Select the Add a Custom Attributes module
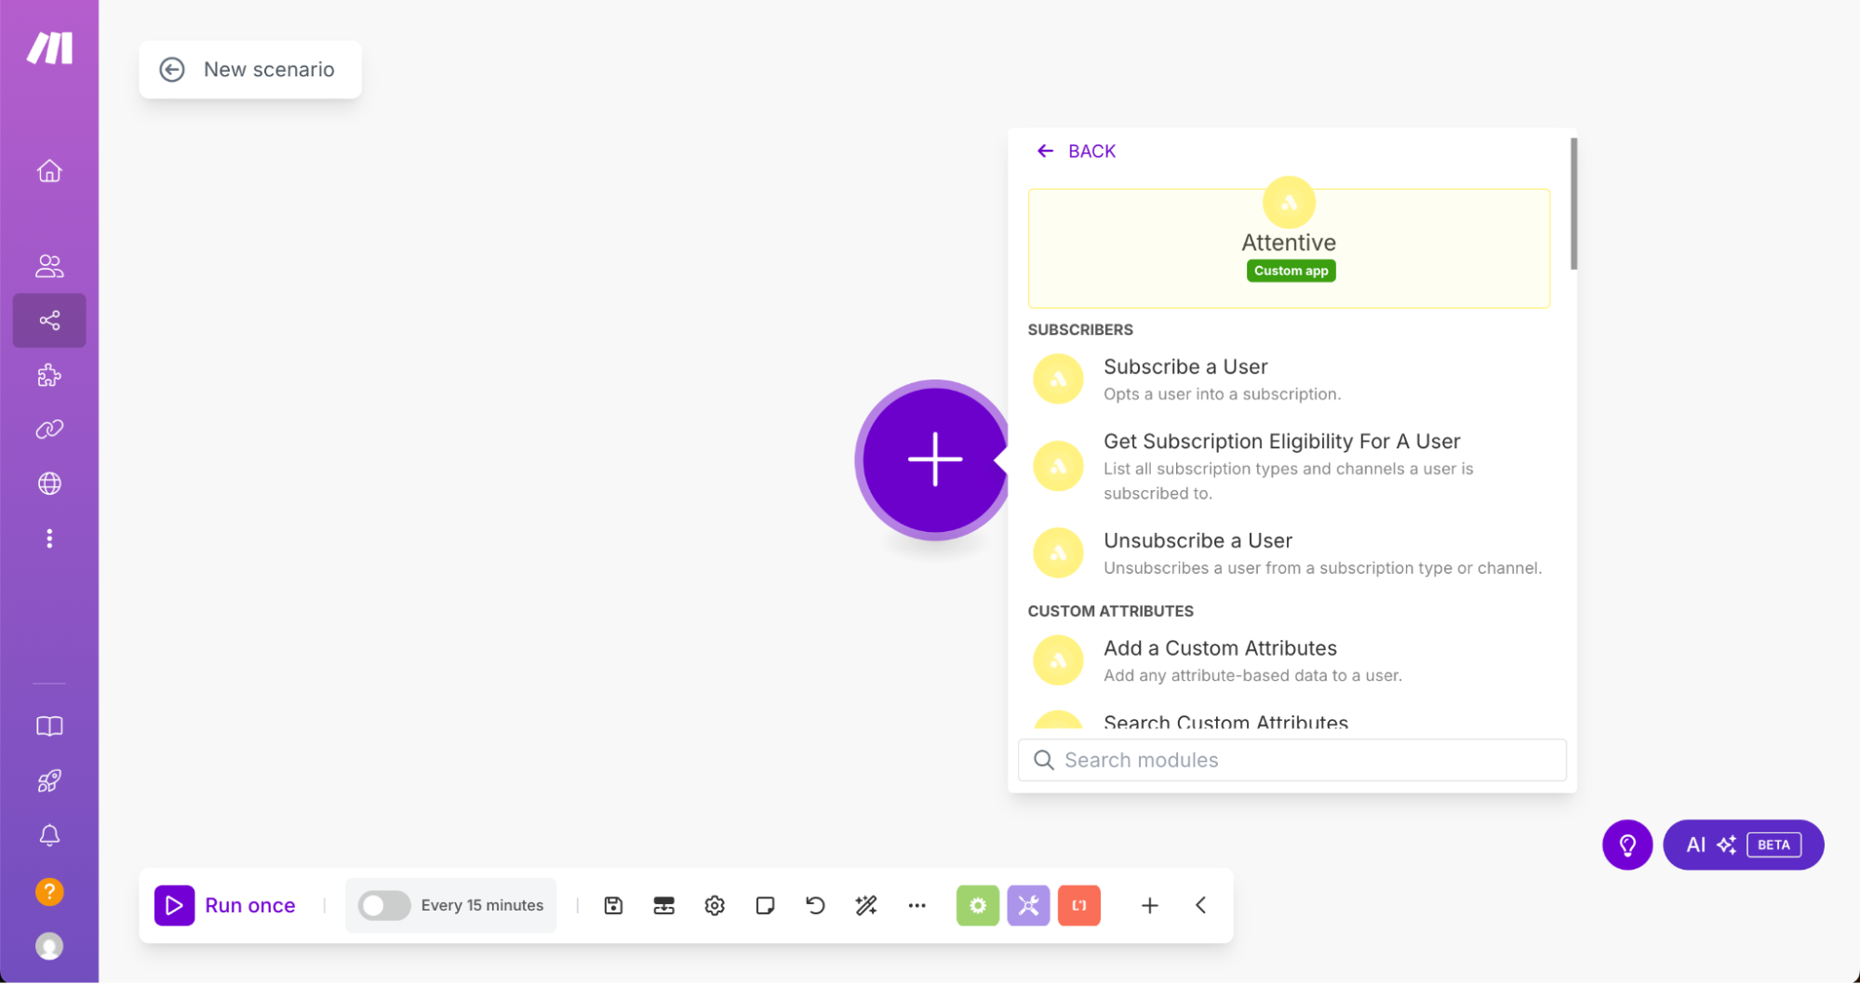Image resolution: width=1860 pixels, height=984 pixels. [x=1289, y=660]
